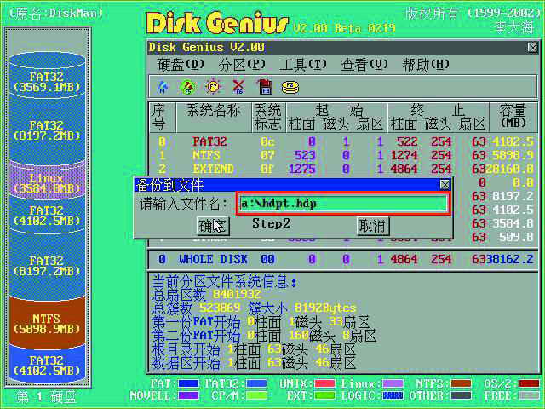This screenshot has width=545, height=409.
Task: Click the NTFS brown legend color swatch
Action: 461,384
